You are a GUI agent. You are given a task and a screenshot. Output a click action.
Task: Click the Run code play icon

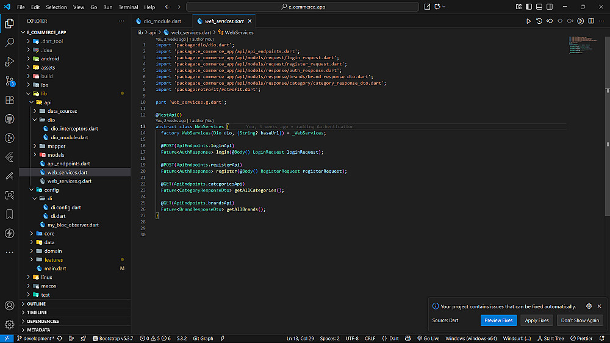[528, 21]
